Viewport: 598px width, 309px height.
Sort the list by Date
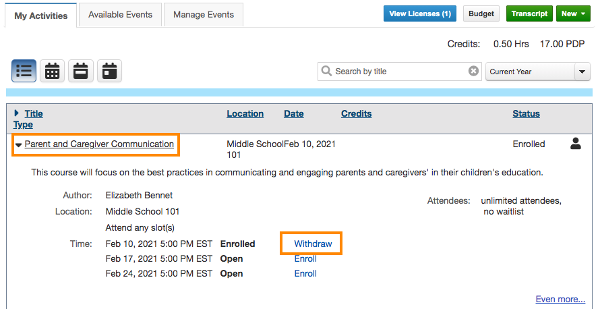point(293,113)
